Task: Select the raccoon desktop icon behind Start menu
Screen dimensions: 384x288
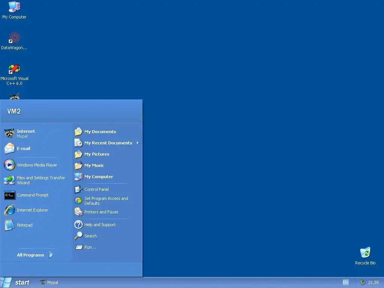Action: pyautogui.click(x=14, y=96)
